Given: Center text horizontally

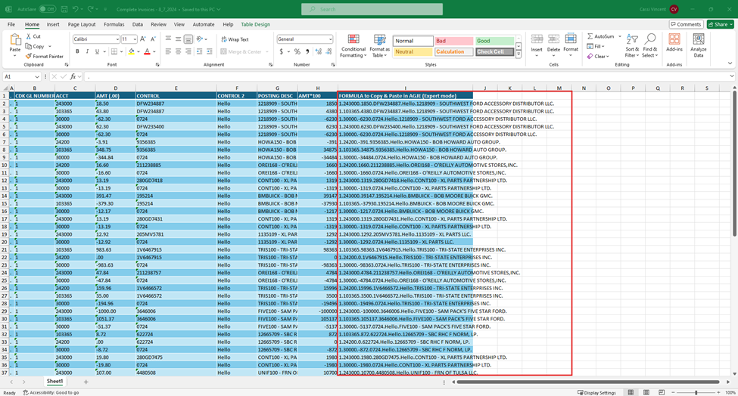Looking at the screenshot, I should click(178, 51).
